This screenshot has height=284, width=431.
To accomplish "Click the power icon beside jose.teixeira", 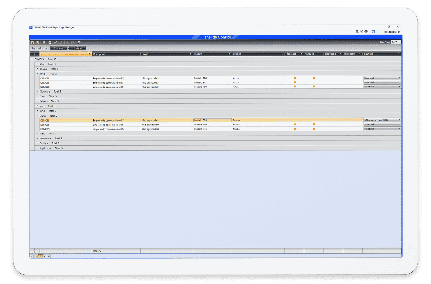I will 399,32.
